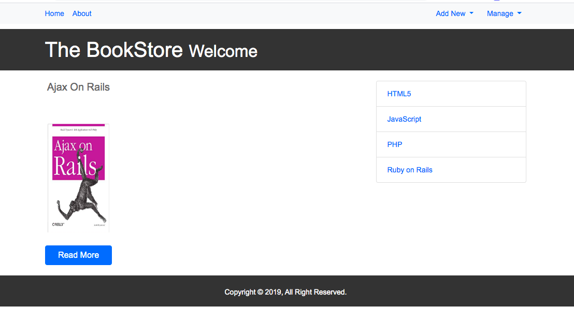Click the Ajax On Rails book title
The image size is (574, 321).
pos(78,87)
